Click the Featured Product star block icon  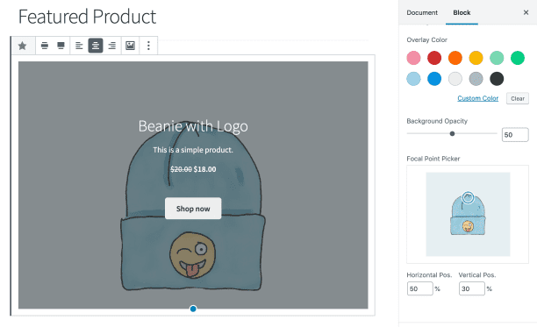22,46
